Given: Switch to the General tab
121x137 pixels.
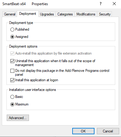Looking at the screenshot, I should tap(10, 14).
